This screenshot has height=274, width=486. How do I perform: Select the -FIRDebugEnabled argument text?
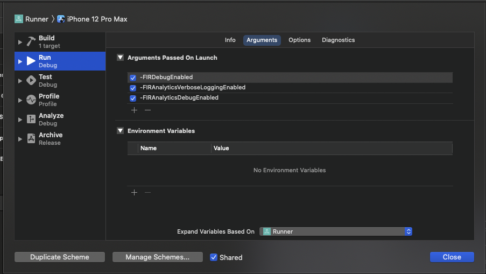pos(166,77)
